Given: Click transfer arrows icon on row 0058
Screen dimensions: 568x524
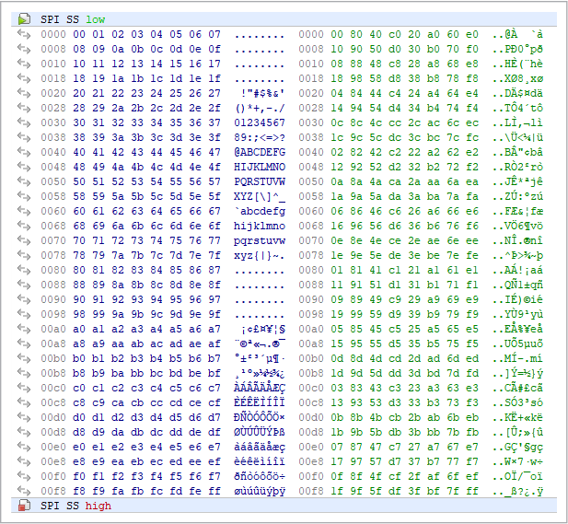Looking at the screenshot, I should (x=24, y=196).
